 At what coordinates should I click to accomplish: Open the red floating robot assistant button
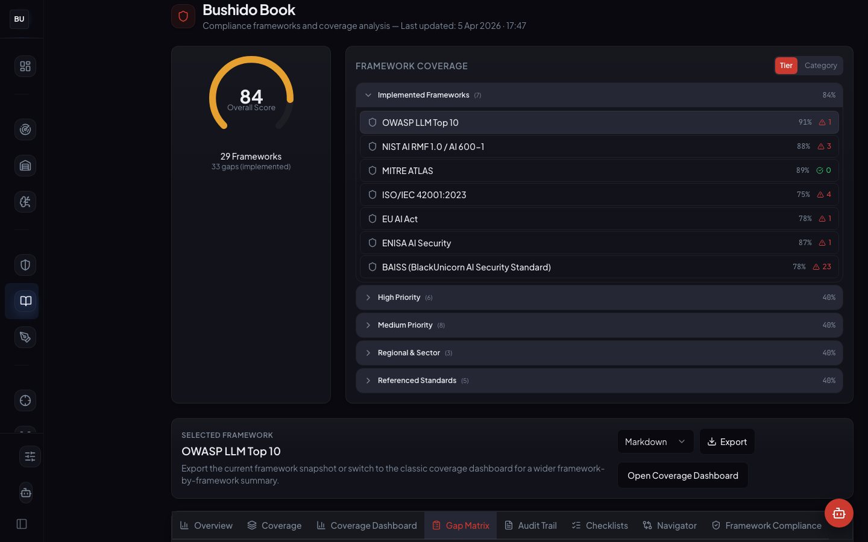pyautogui.click(x=839, y=513)
